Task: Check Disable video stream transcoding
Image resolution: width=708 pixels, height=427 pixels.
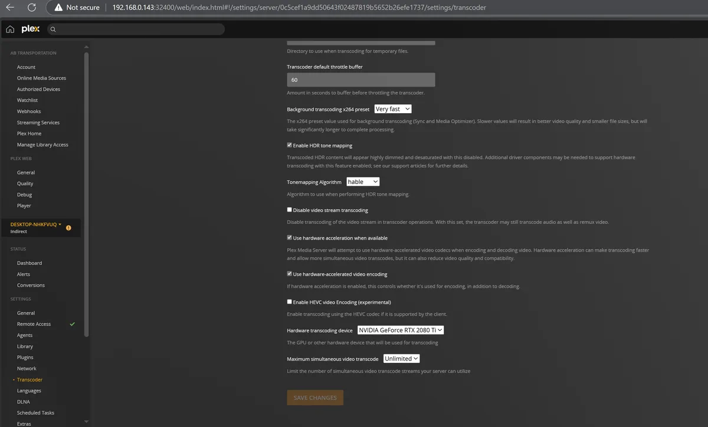Action: [289, 210]
